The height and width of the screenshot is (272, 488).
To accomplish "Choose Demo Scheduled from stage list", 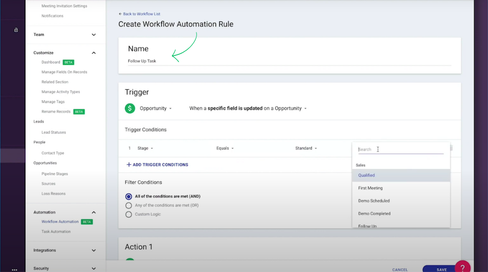I will [401, 200].
